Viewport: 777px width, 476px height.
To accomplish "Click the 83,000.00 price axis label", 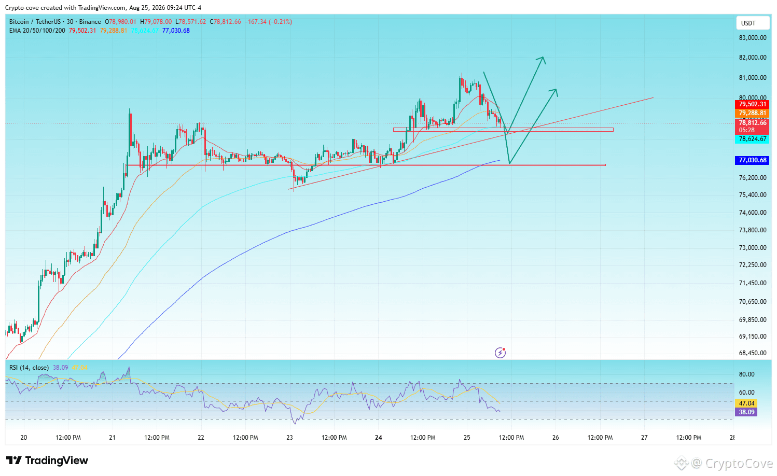I will (x=753, y=38).
